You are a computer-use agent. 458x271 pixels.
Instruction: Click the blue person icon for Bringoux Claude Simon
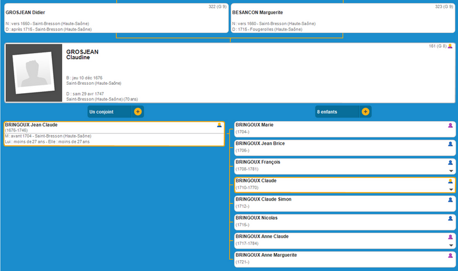pos(450,200)
